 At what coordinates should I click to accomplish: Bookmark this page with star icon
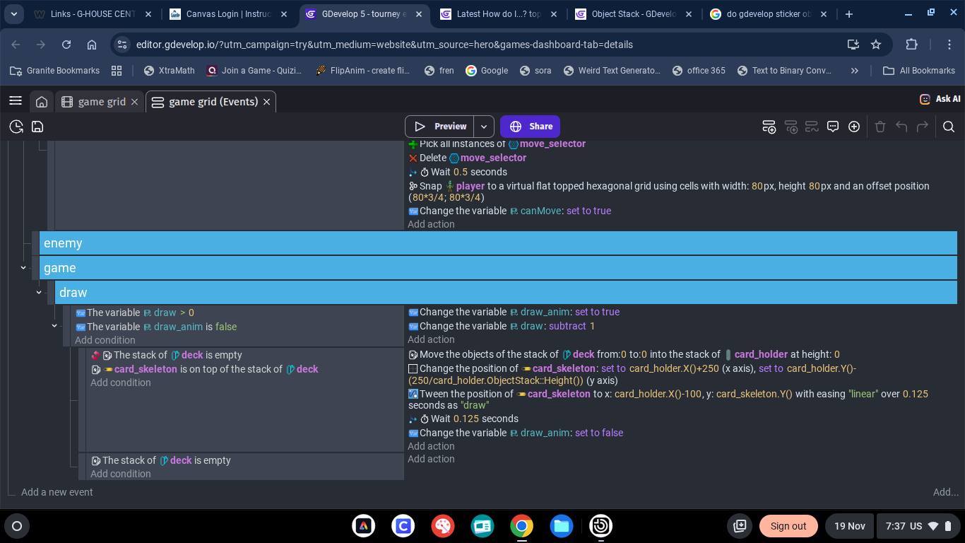click(x=876, y=45)
